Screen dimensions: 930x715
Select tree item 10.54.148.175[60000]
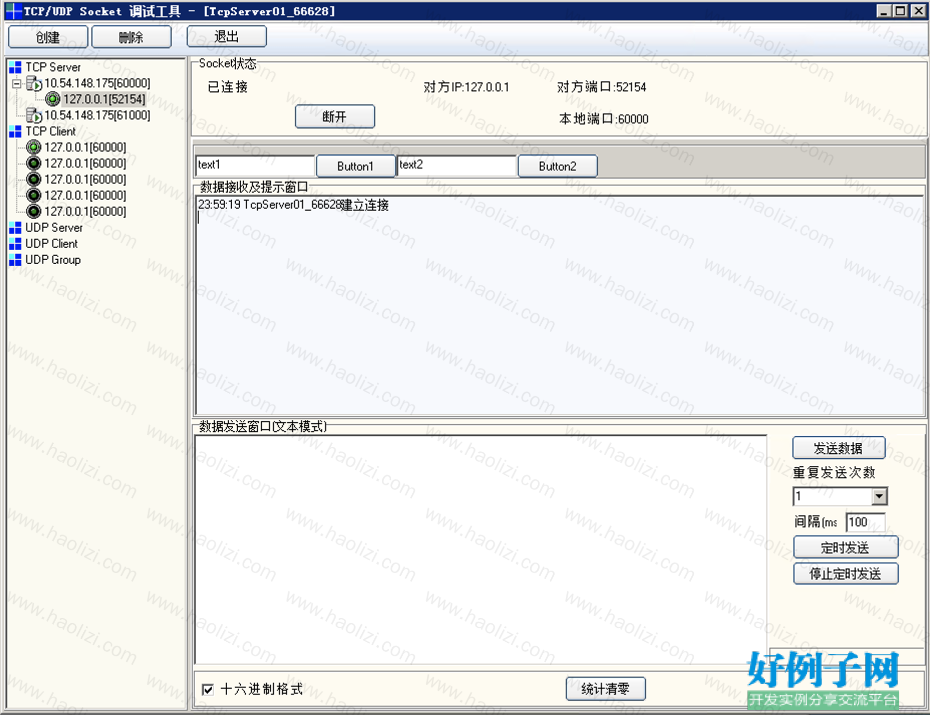point(97,83)
